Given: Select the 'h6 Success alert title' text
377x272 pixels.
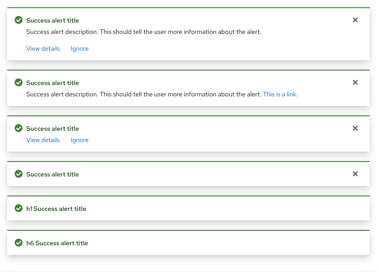Looking at the screenshot, I should (57, 243).
